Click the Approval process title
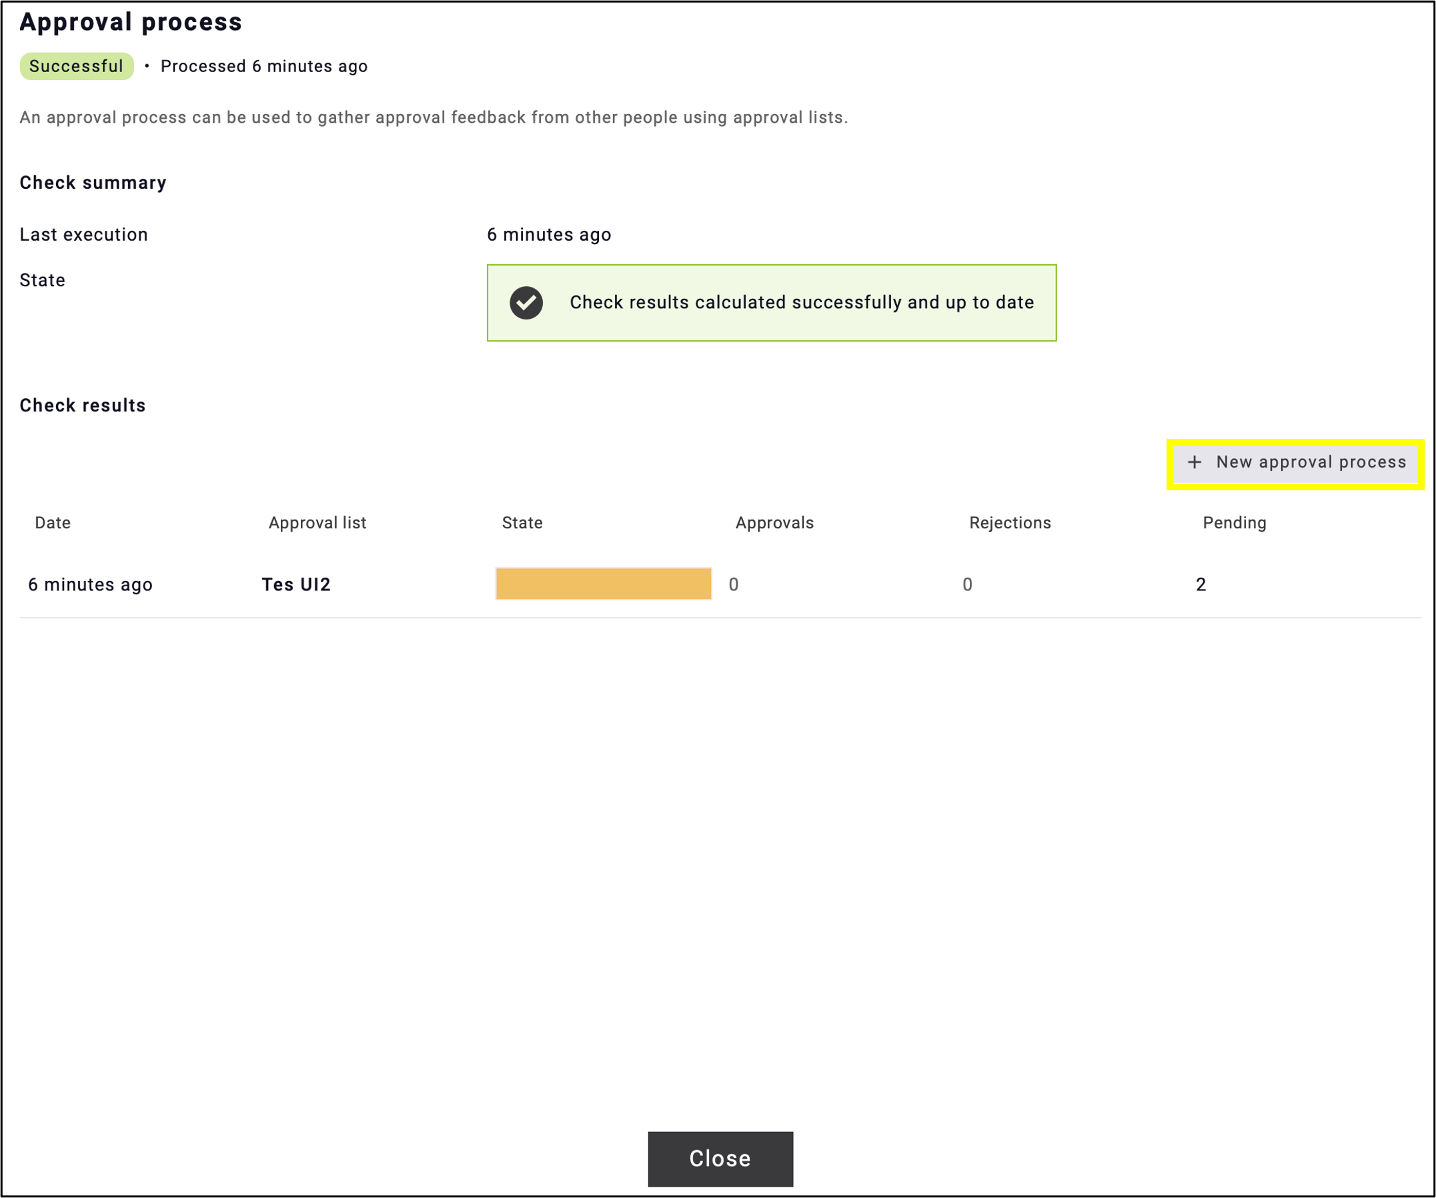This screenshot has width=1436, height=1198. click(131, 22)
